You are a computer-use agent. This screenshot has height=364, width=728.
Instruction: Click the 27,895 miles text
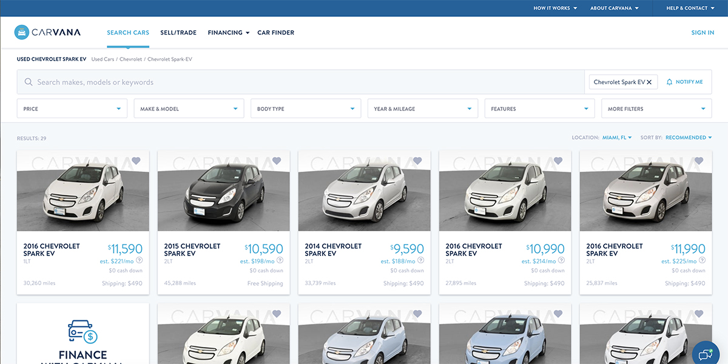point(462,283)
